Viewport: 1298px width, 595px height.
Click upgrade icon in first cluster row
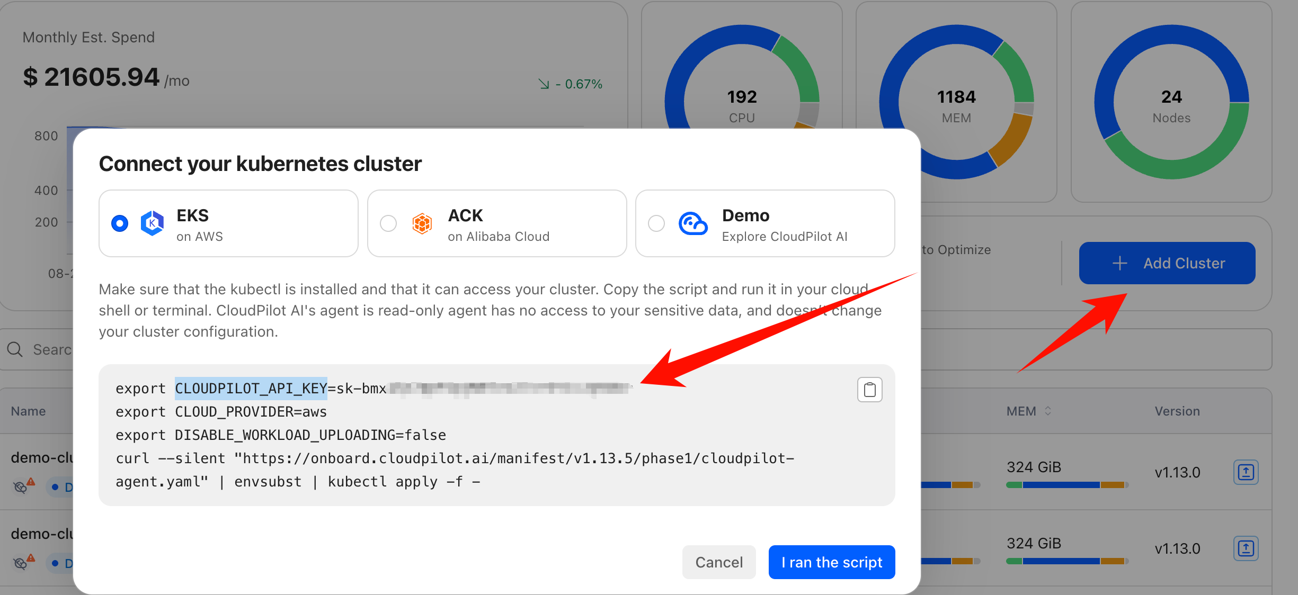[1246, 472]
